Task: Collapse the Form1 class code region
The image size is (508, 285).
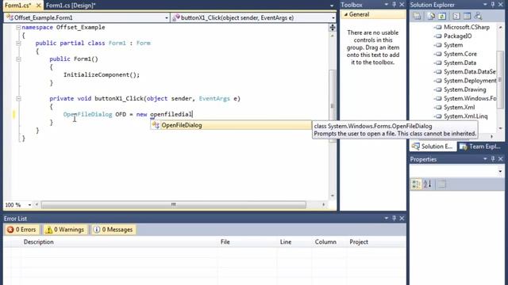Action: pos(18,44)
